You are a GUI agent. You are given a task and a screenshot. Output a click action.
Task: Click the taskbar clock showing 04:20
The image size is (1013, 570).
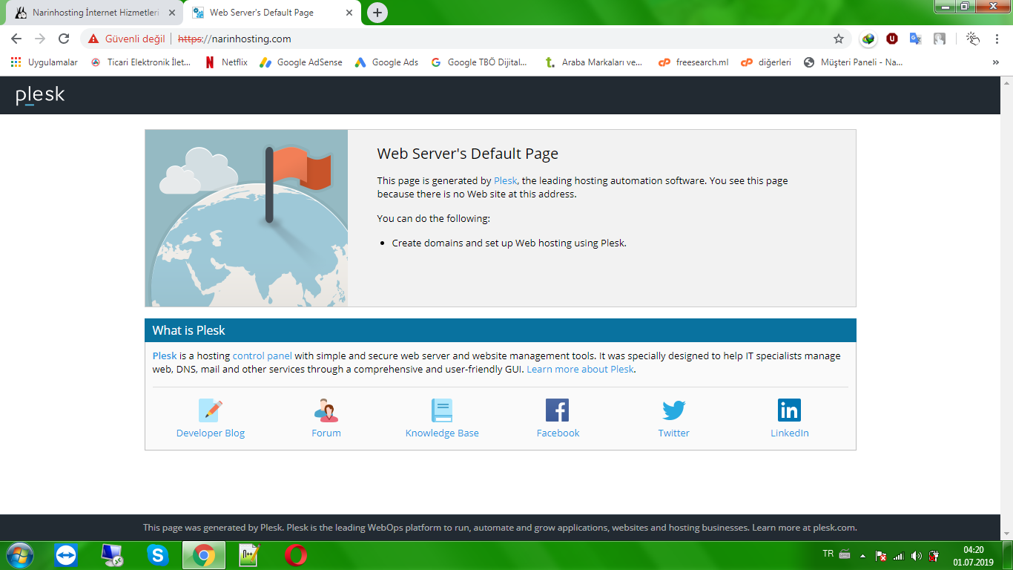[x=973, y=555]
